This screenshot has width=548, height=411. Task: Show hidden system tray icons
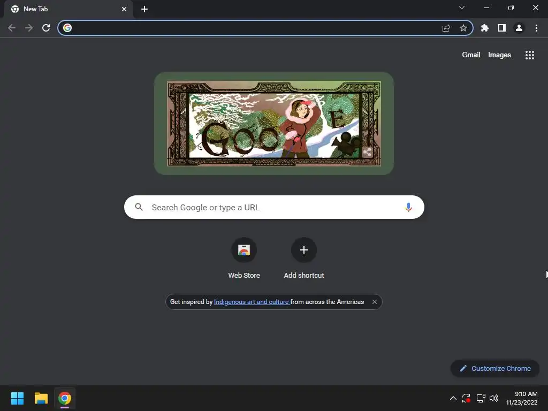tap(453, 398)
